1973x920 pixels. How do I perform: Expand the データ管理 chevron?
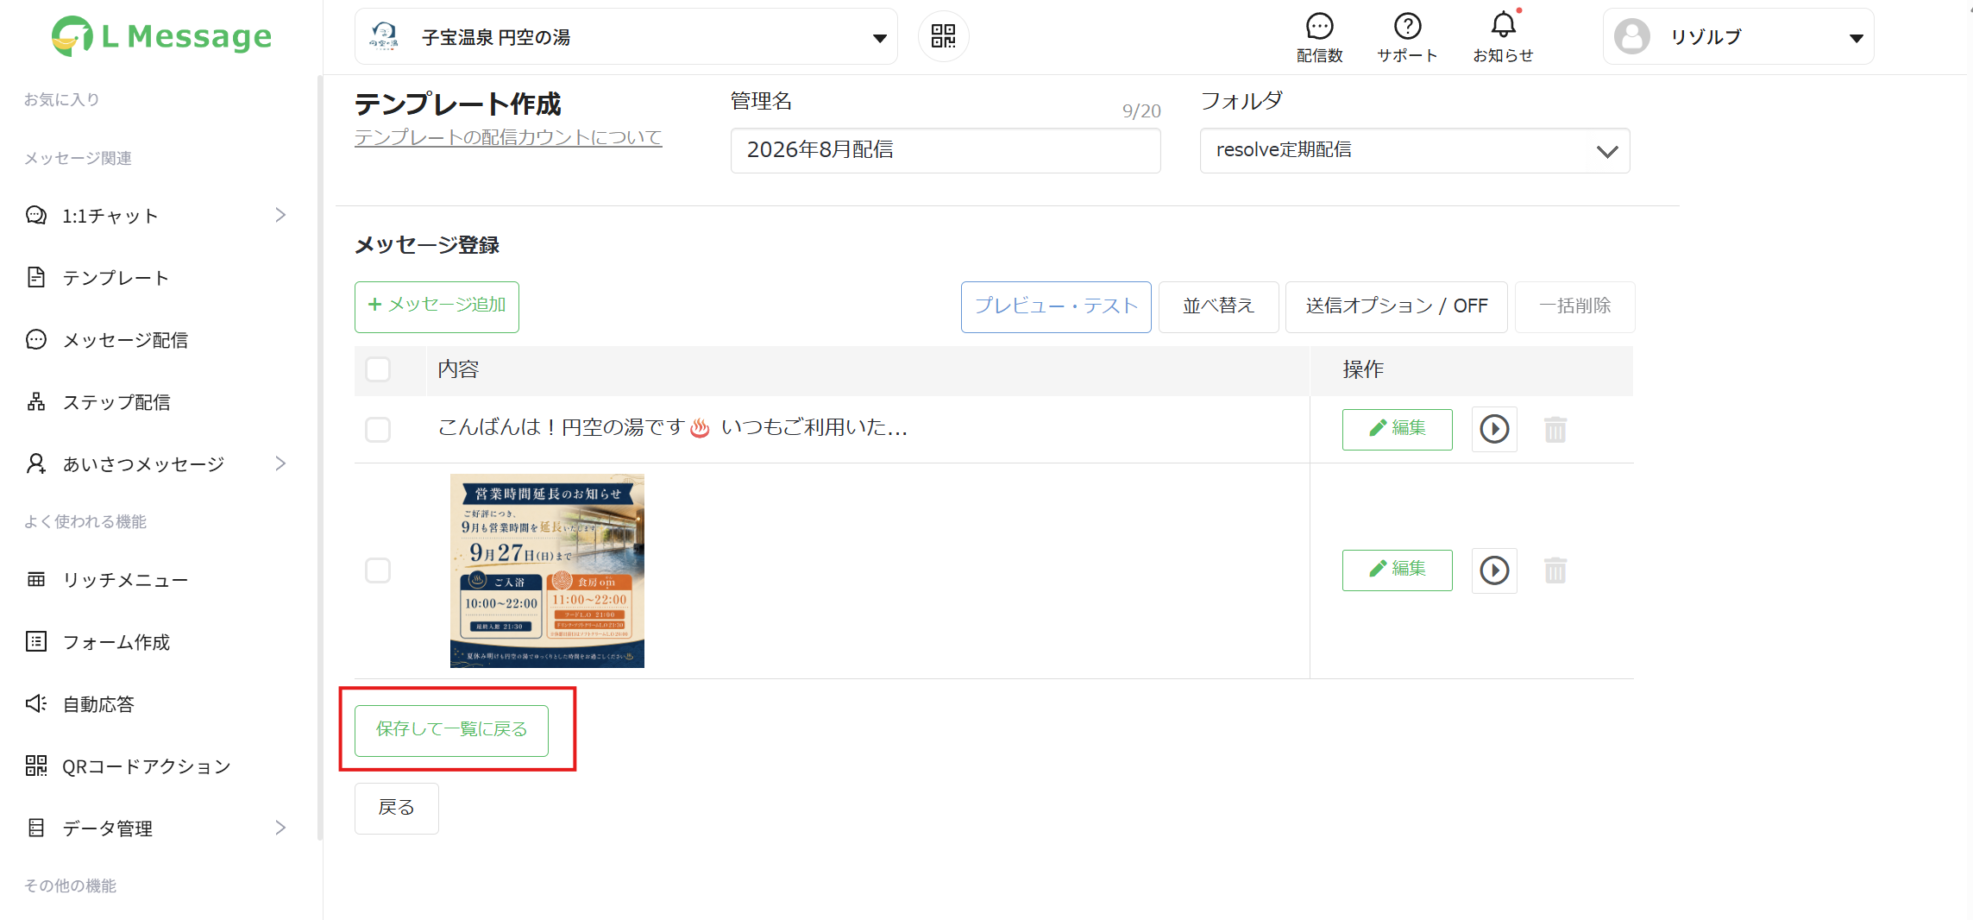[280, 828]
